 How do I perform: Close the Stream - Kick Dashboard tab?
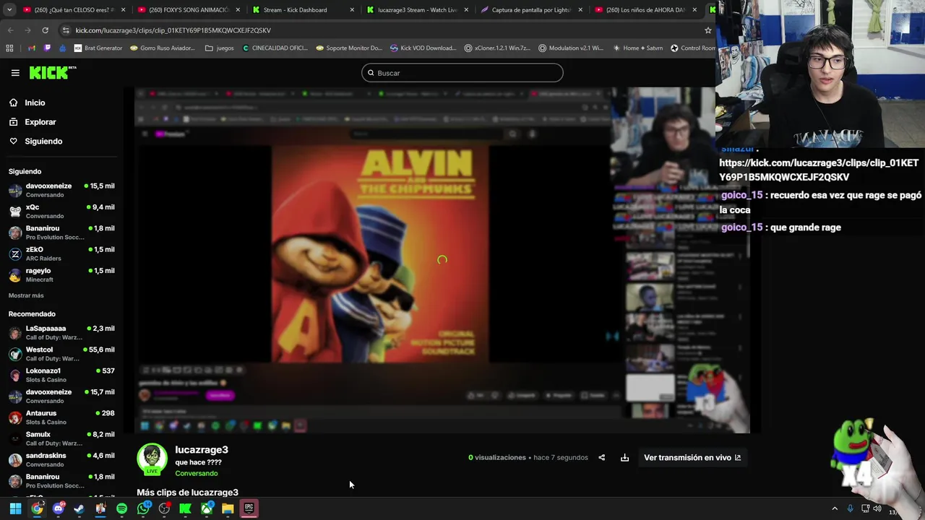pyautogui.click(x=352, y=10)
